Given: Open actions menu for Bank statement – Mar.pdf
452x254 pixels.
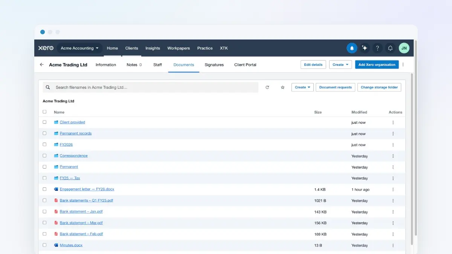Looking at the screenshot, I should (393, 223).
